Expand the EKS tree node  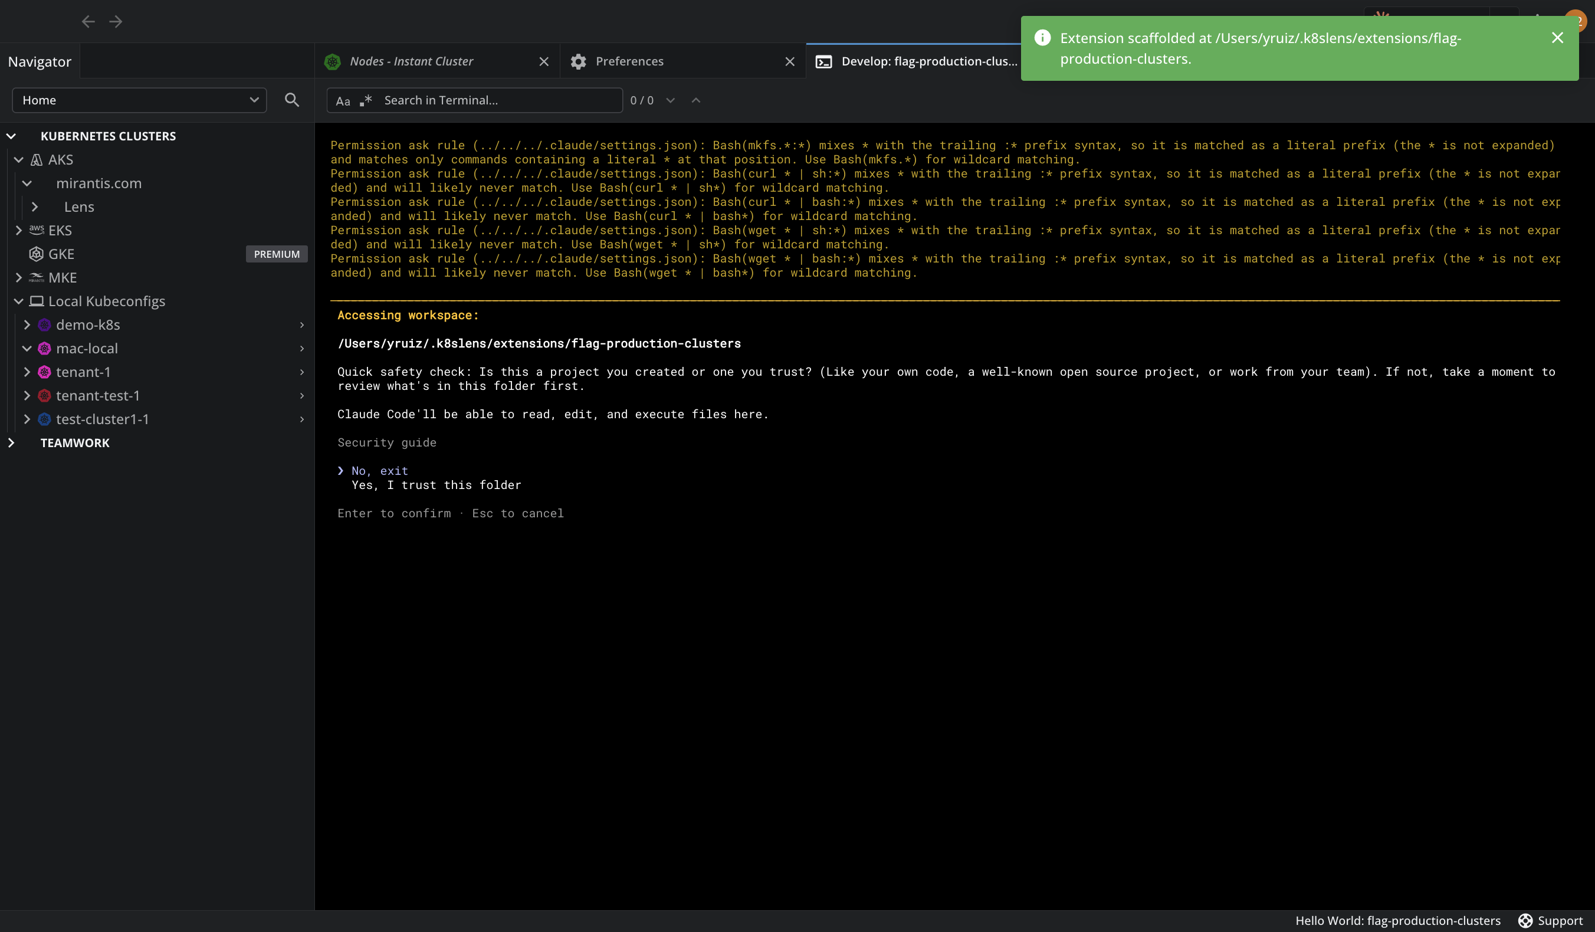(x=18, y=231)
